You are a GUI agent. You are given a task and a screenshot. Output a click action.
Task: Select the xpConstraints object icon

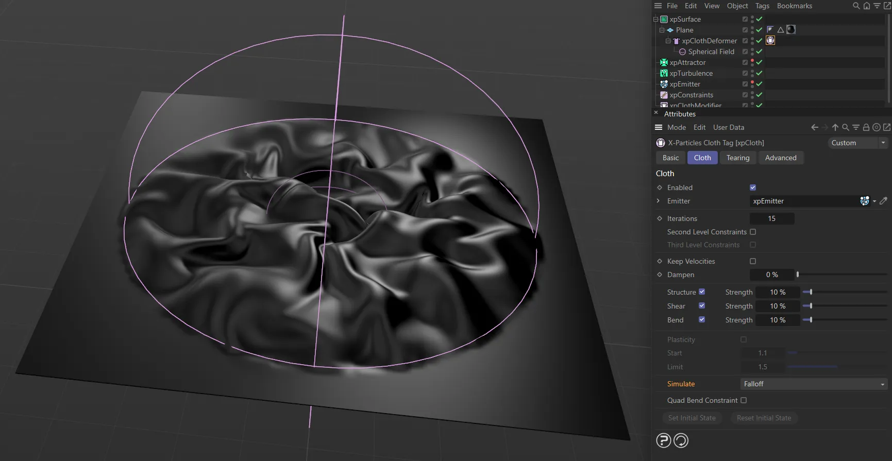click(664, 95)
